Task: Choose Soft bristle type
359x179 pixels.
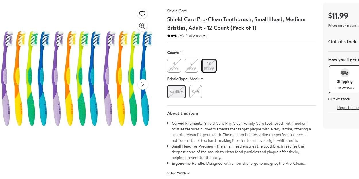Action: 196,92
